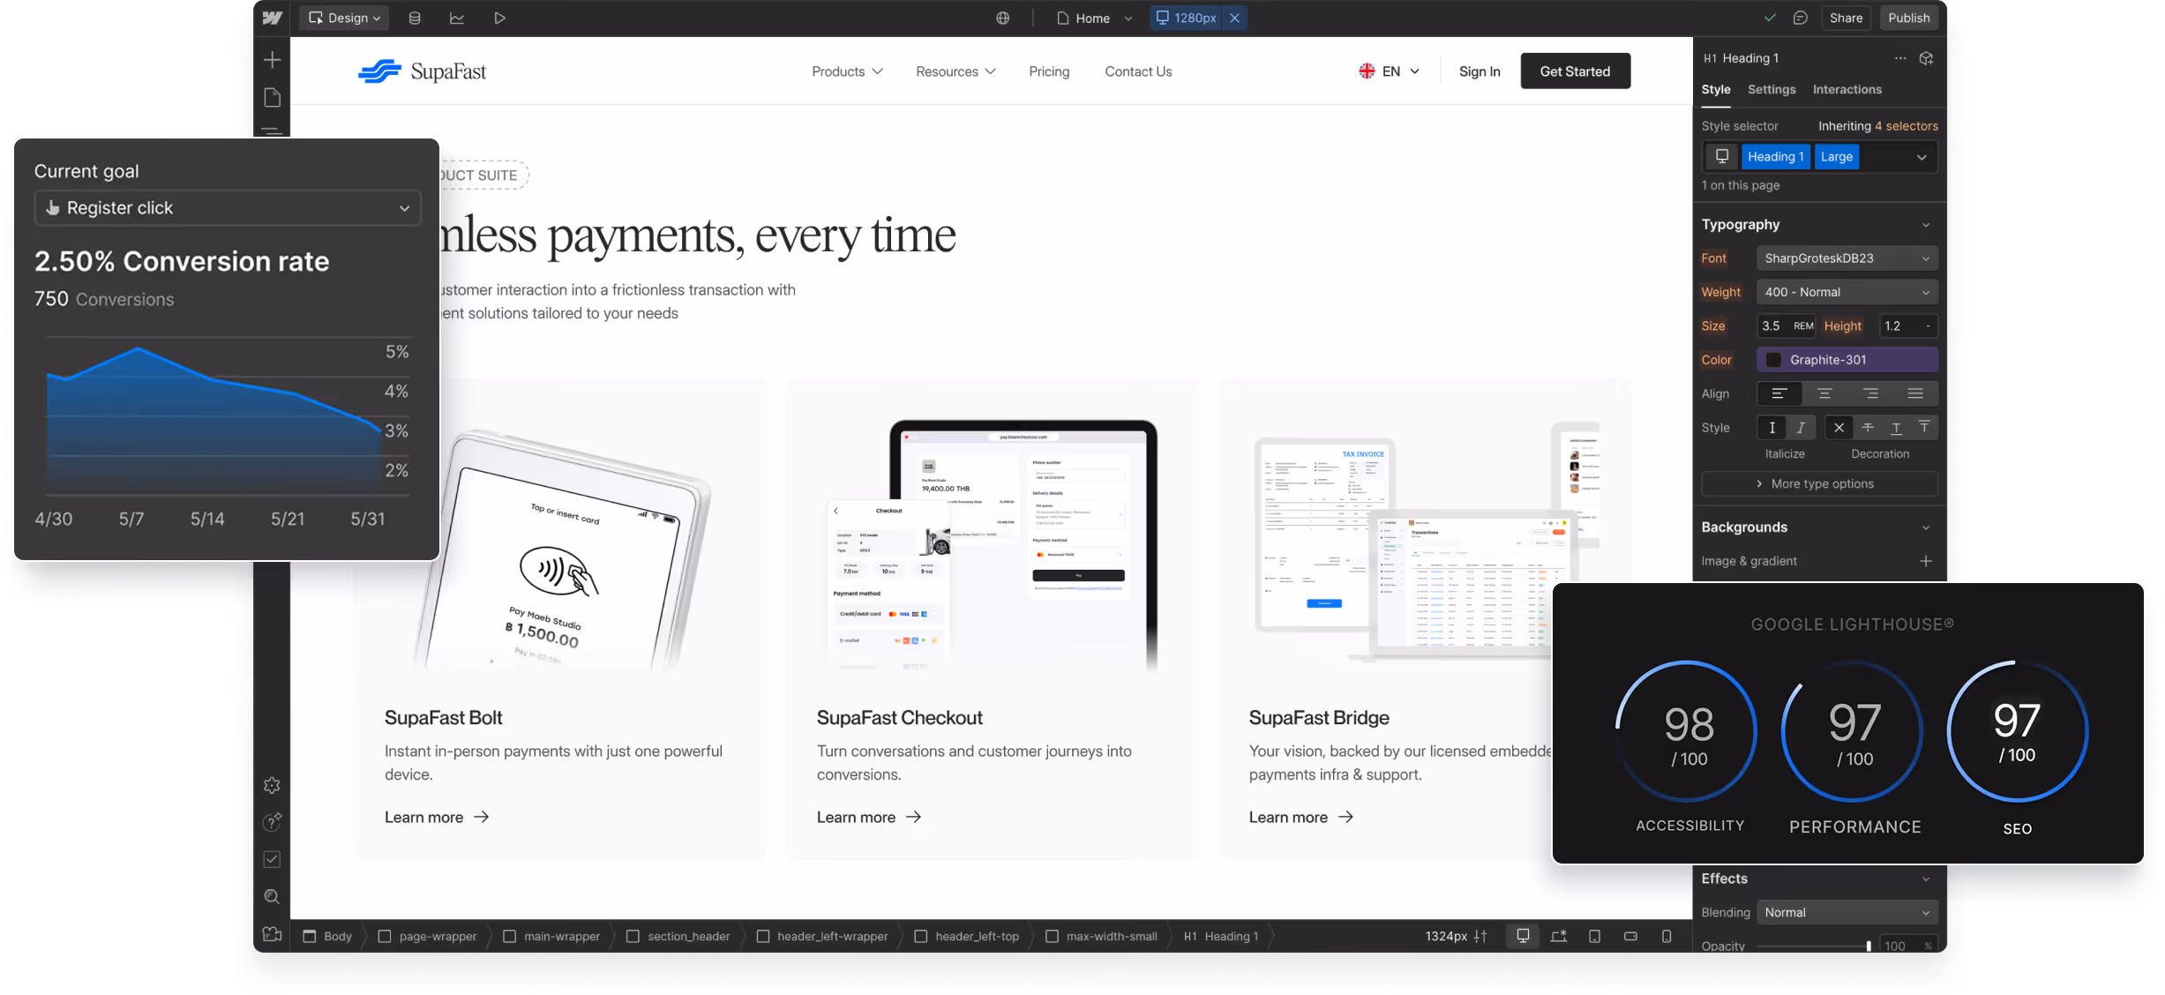This screenshot has height=995, width=2165.
Task: Add a new element using the plus icon
Action: coord(272,60)
